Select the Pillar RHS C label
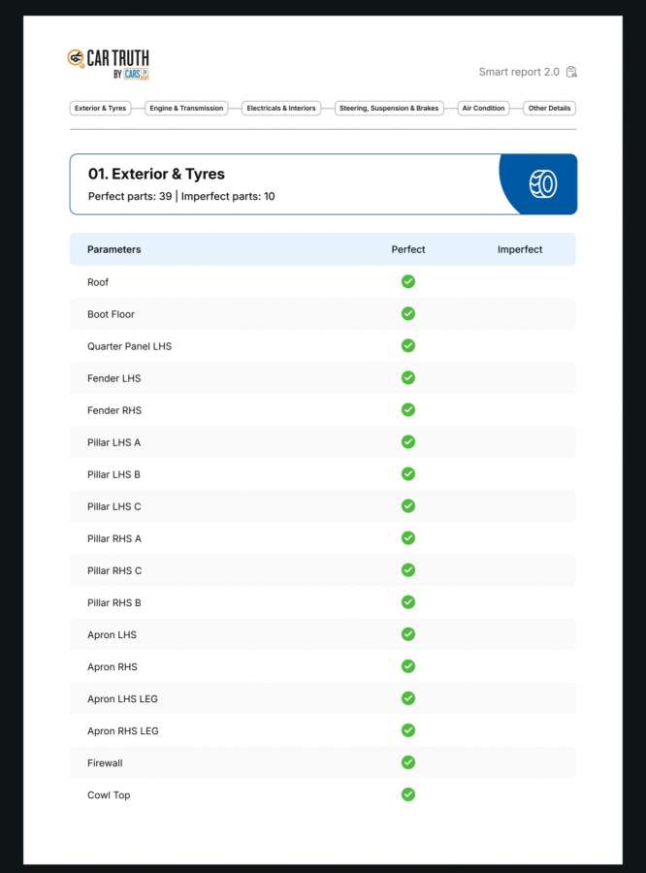The image size is (646, 873). click(x=114, y=570)
